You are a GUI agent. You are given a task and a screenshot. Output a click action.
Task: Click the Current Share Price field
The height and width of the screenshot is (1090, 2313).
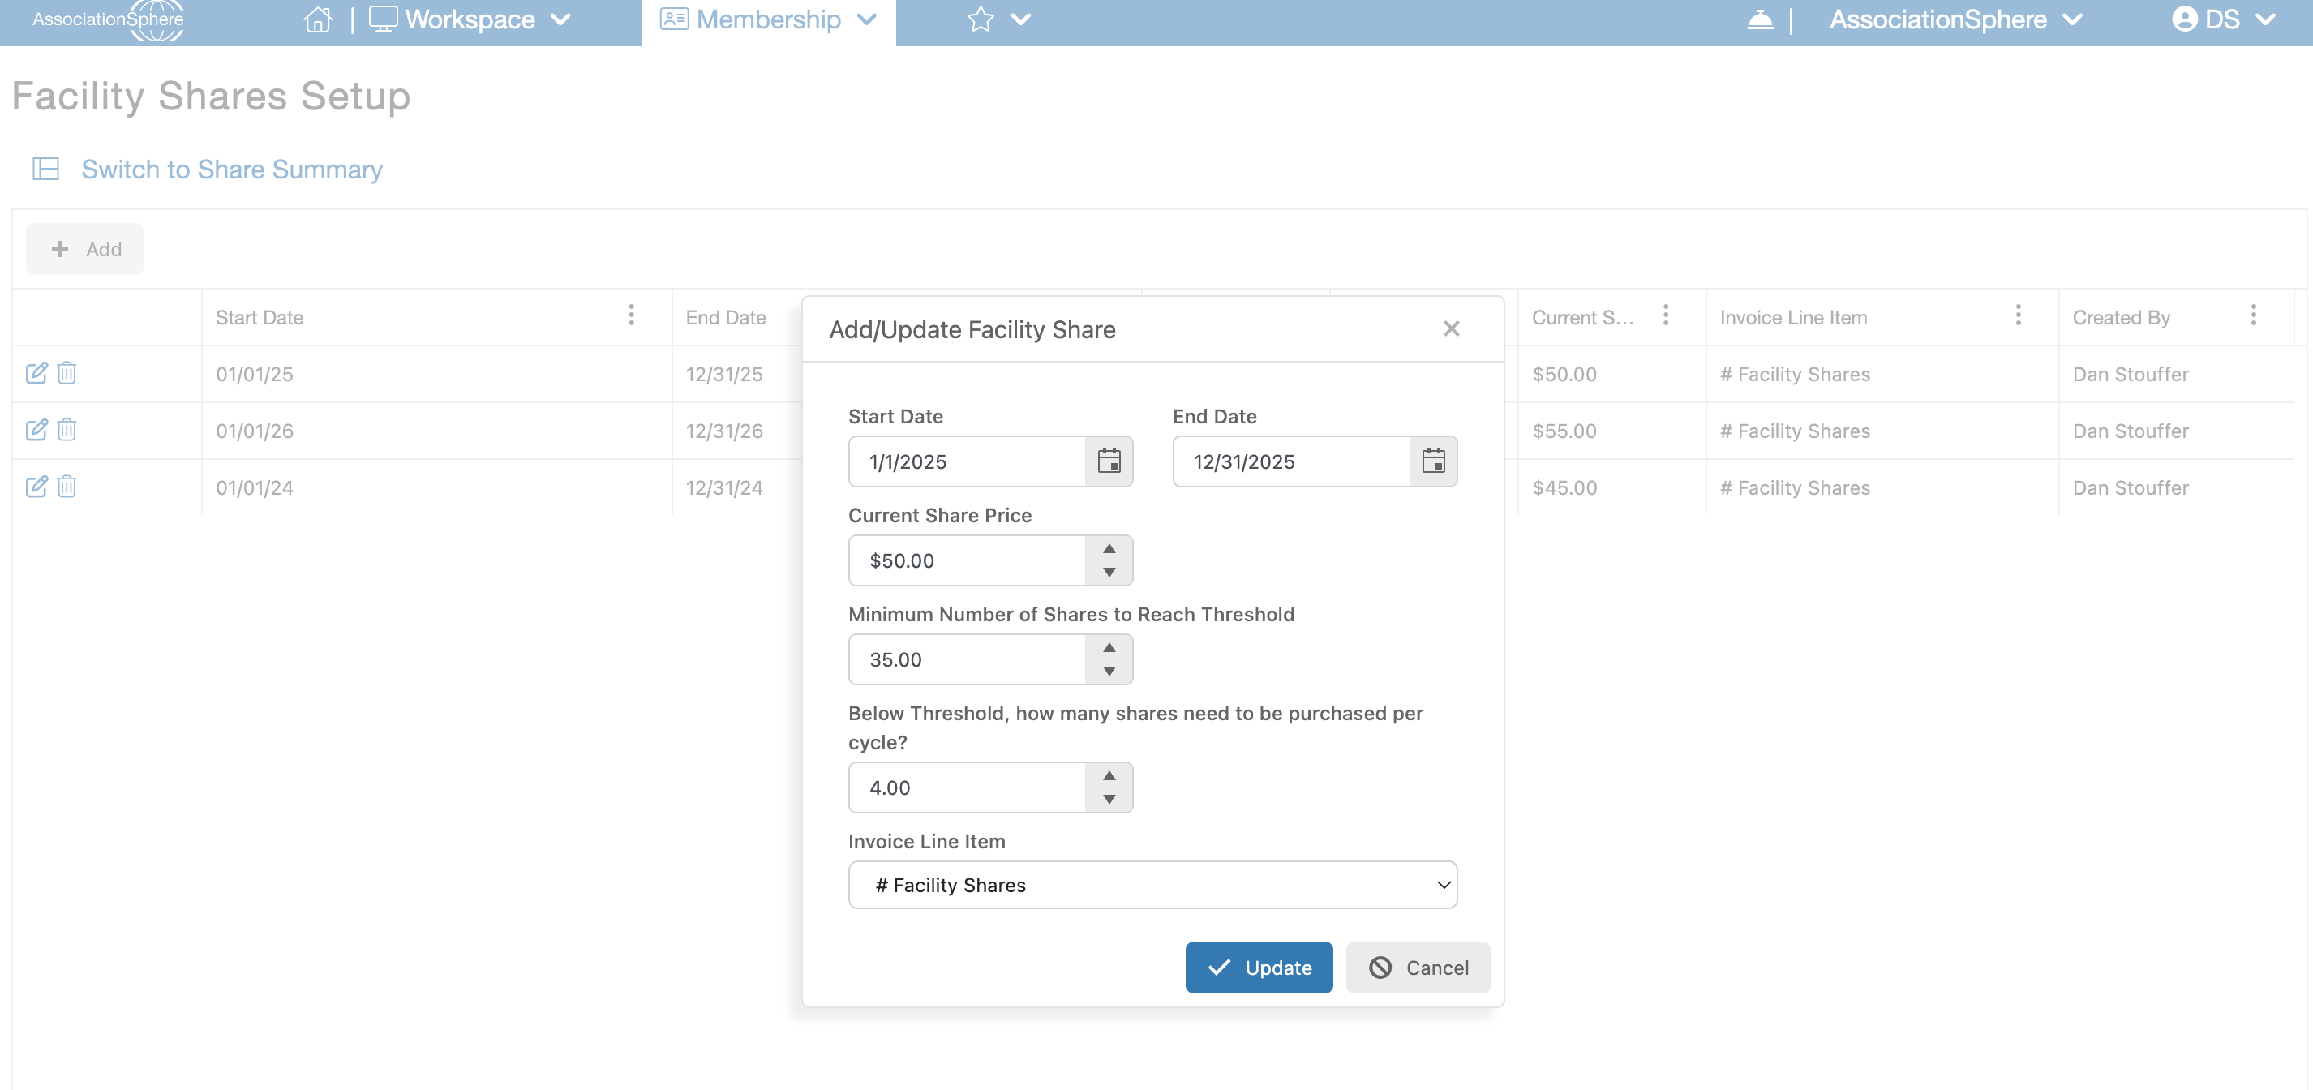967,560
